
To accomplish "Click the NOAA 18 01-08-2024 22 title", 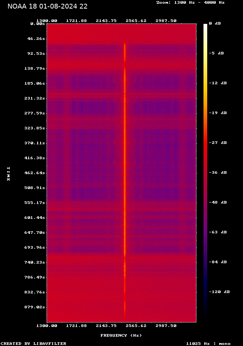I will (47, 6).
